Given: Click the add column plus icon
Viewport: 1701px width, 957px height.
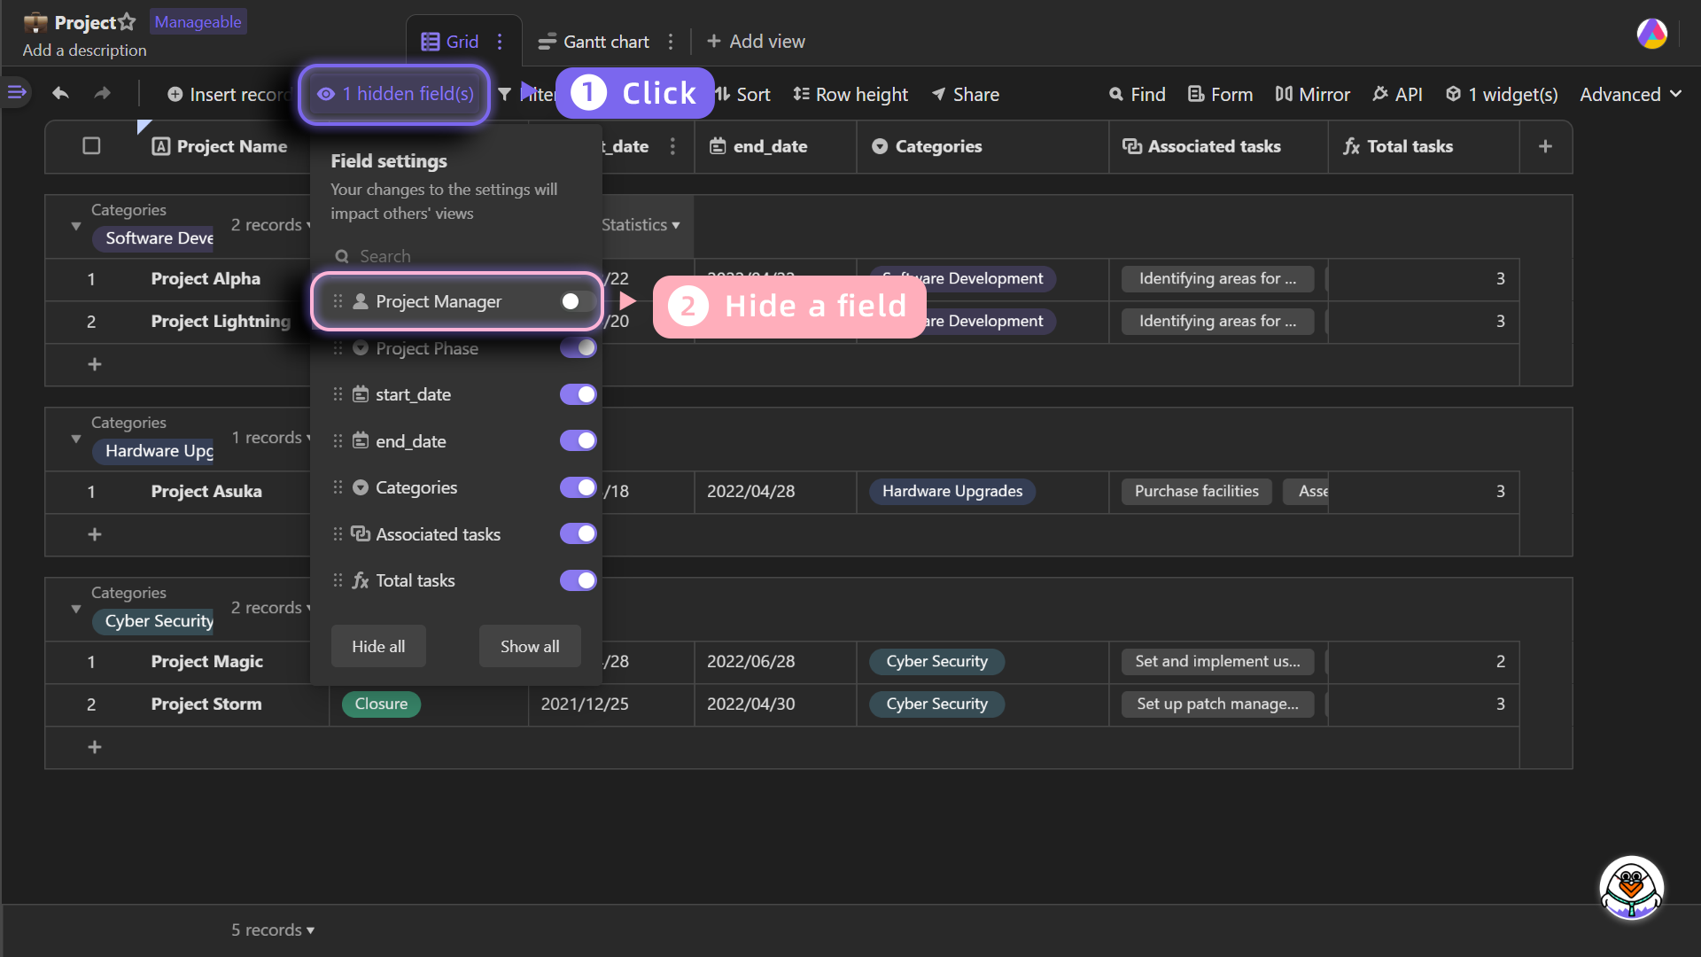Looking at the screenshot, I should pos(1545,146).
